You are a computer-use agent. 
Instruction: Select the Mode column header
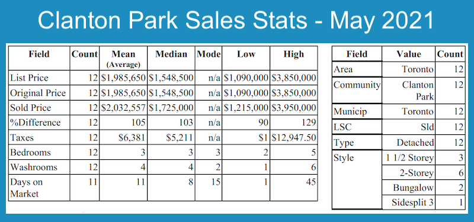[x=209, y=54]
